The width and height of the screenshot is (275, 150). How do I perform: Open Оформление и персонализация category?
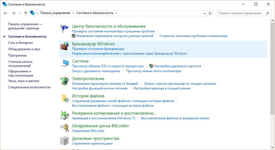tap(21, 73)
